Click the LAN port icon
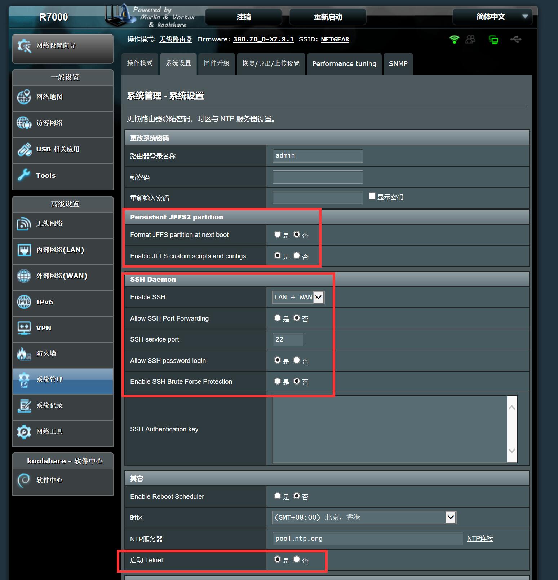Viewport: 558px width, 580px height. pyautogui.click(x=24, y=250)
